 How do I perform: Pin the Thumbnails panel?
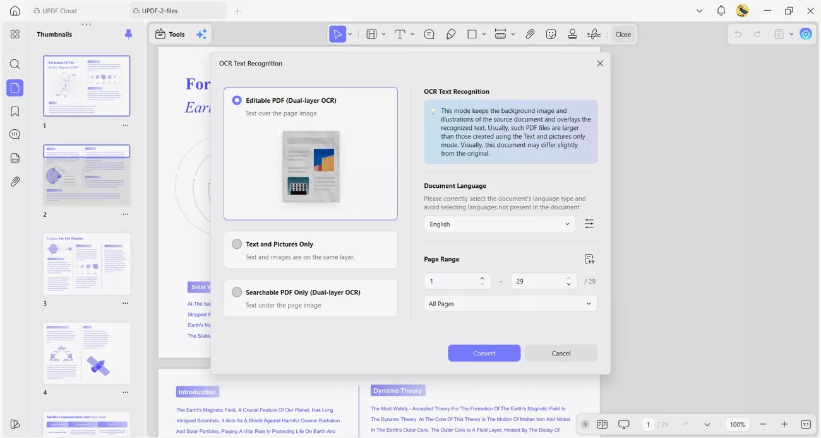pyautogui.click(x=128, y=34)
